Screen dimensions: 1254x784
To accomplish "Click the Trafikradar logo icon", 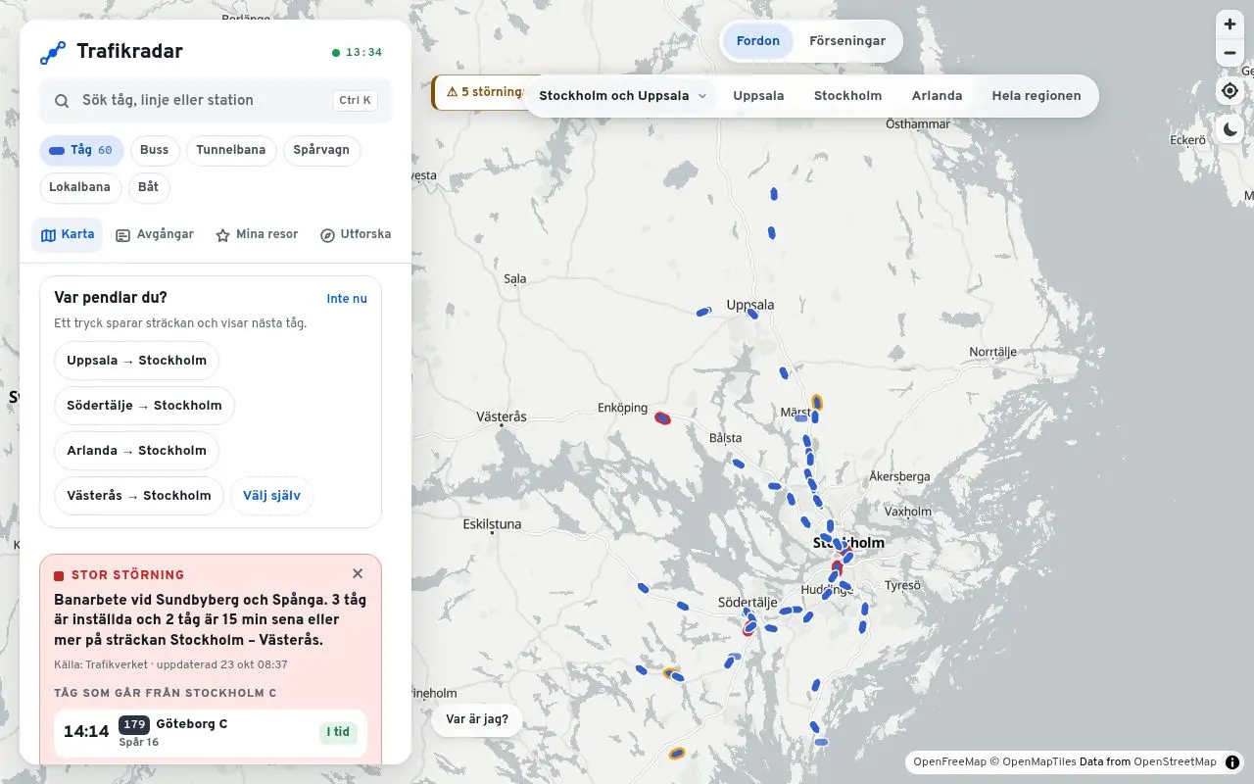I will click(x=53, y=53).
